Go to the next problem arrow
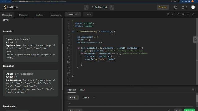The width and height of the screenshot is (198, 111). [x=112, y=7]
